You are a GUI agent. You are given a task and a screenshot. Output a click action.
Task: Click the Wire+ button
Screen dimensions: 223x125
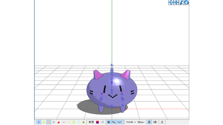pyautogui.click(x=141, y=122)
